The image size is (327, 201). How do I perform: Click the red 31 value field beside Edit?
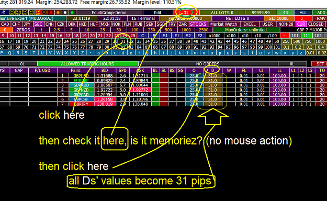pos(186,13)
